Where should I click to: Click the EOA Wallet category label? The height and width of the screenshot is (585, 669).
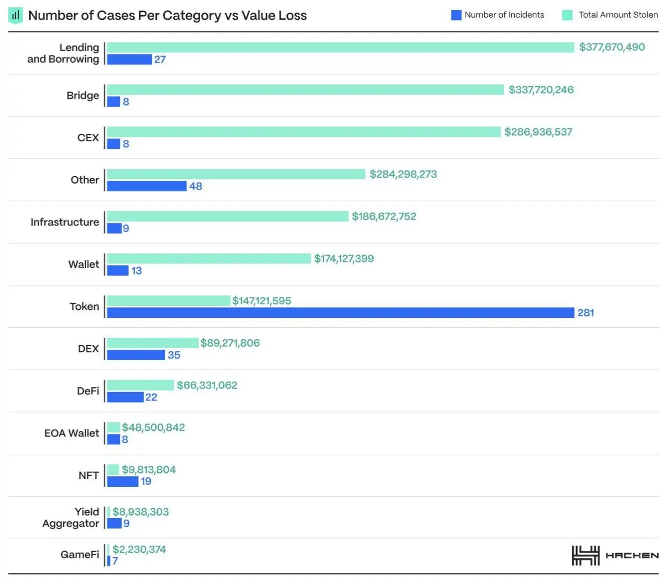click(72, 433)
